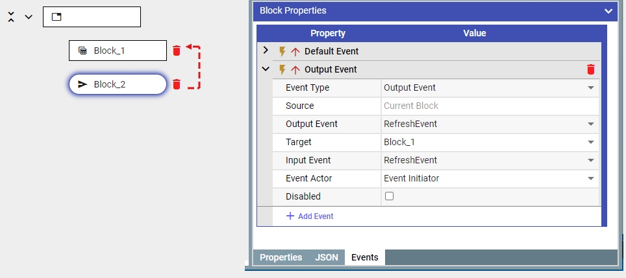Click the lightning icon beside Output Event

coord(282,69)
